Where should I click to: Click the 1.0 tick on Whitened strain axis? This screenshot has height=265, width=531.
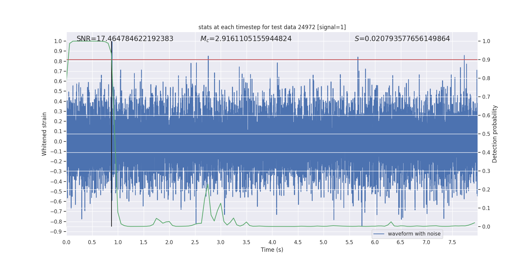[x=58, y=41]
